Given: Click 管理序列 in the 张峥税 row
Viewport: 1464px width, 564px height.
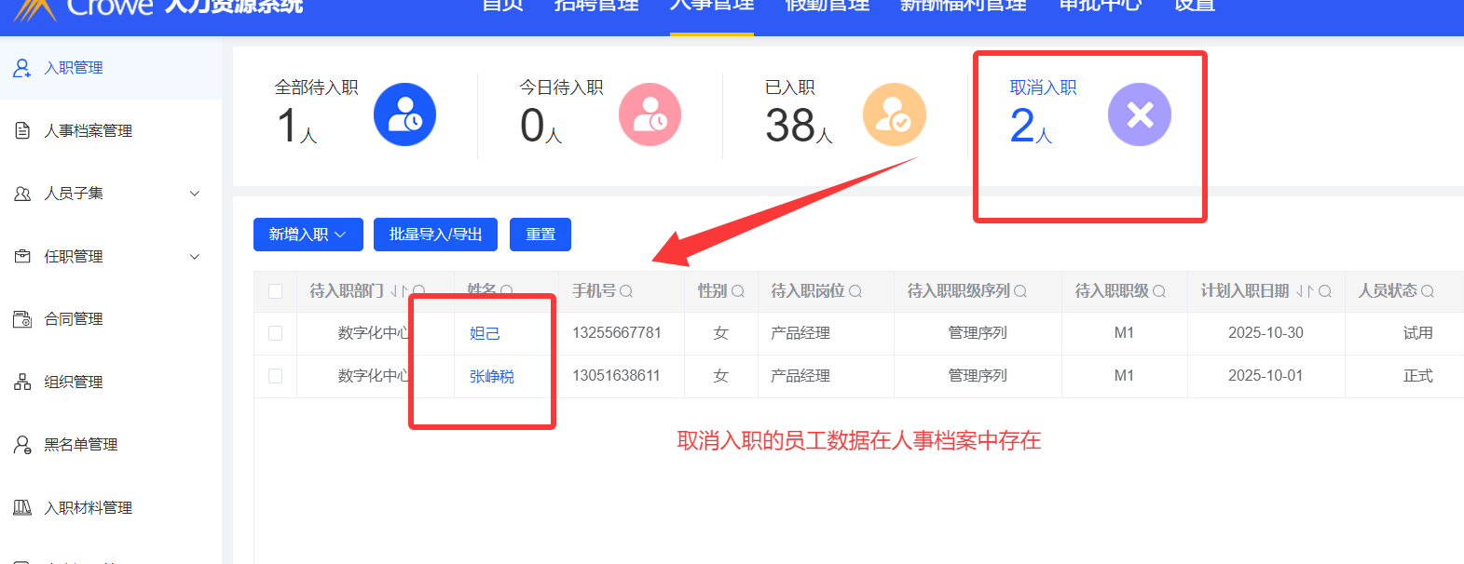Looking at the screenshot, I should (978, 376).
